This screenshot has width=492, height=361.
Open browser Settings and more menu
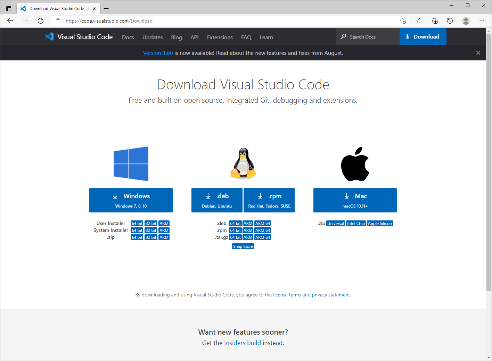[482, 21]
